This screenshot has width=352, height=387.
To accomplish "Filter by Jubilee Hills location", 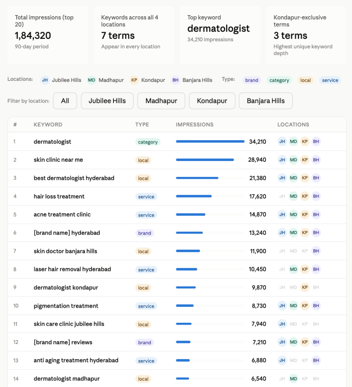I will coord(107,101).
